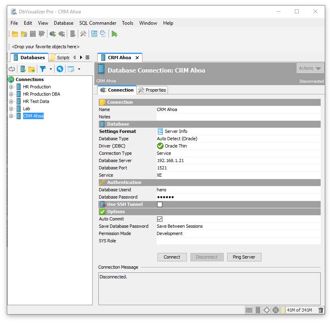Click the Tool Properties wrench icon in toolbar
The height and width of the screenshot is (323, 332).
[83, 34]
